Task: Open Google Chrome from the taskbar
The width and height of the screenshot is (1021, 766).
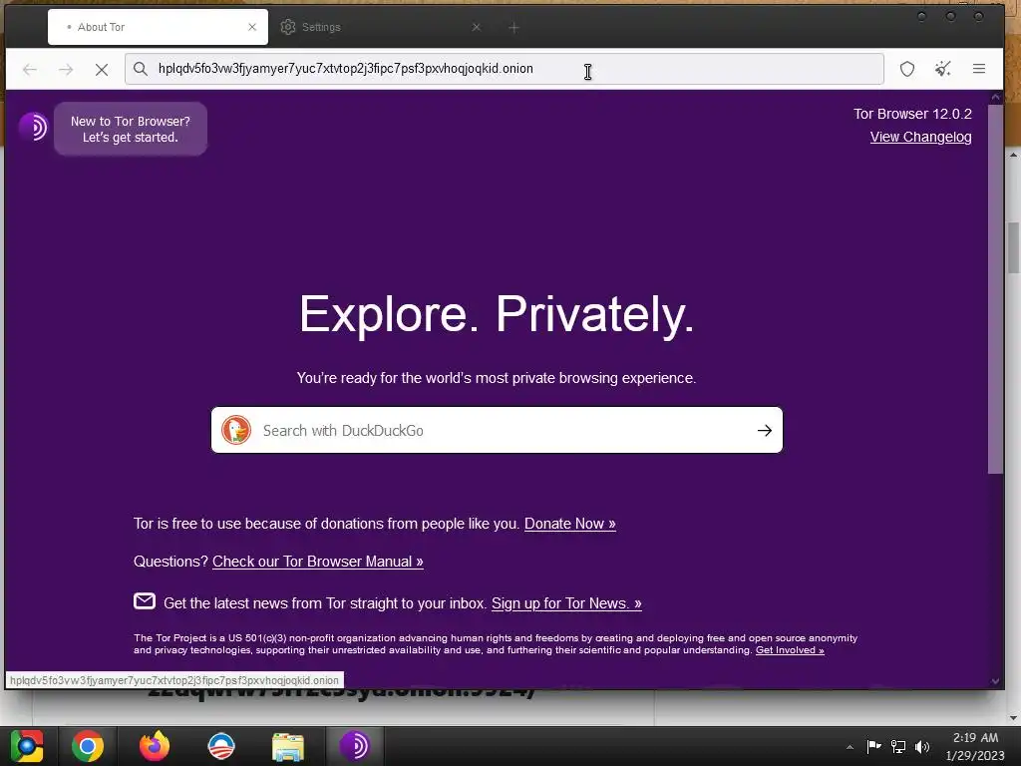Action: (88, 746)
